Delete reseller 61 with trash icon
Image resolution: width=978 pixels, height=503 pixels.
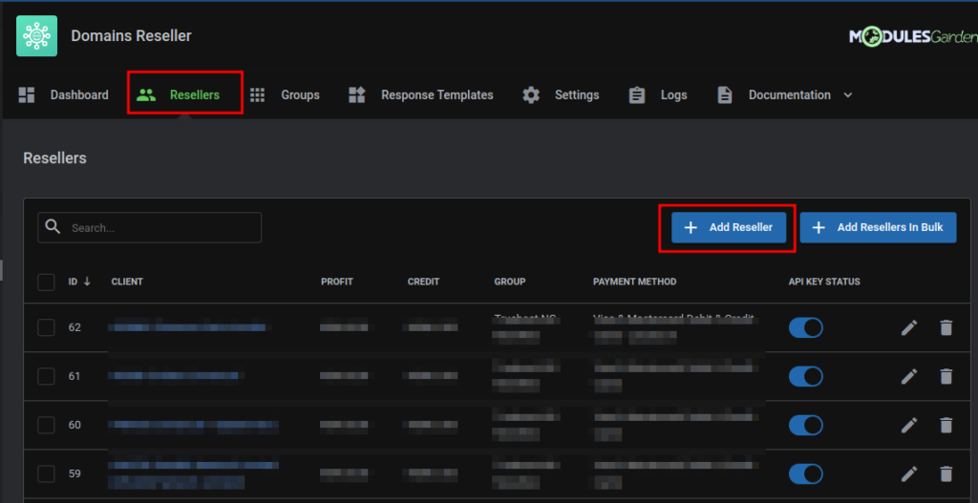(946, 376)
